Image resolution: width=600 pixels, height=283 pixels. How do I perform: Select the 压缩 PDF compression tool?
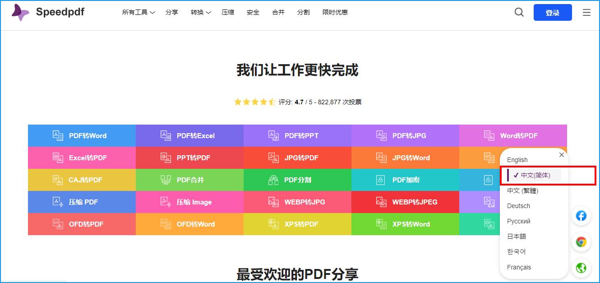pos(81,202)
